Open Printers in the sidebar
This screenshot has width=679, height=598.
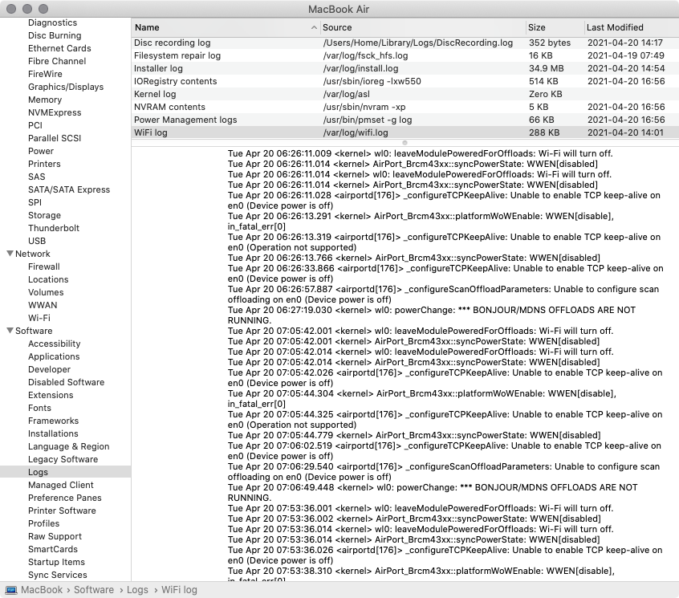pyautogui.click(x=44, y=164)
